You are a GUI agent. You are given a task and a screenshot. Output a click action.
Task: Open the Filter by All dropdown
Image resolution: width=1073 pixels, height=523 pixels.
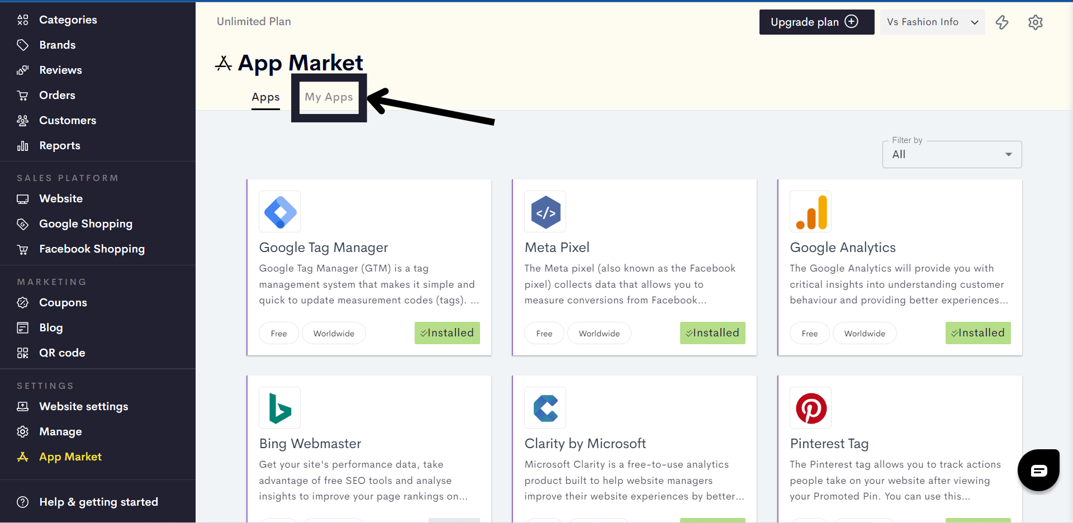pos(952,154)
